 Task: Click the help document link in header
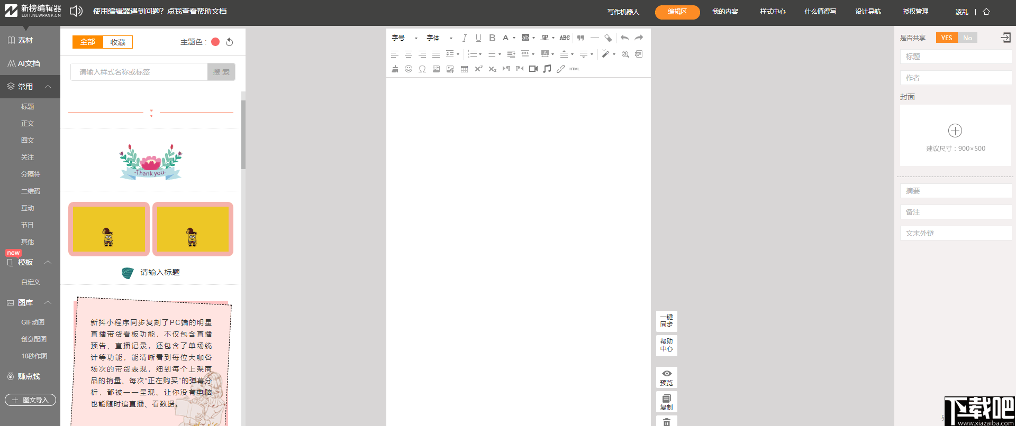[x=160, y=11]
